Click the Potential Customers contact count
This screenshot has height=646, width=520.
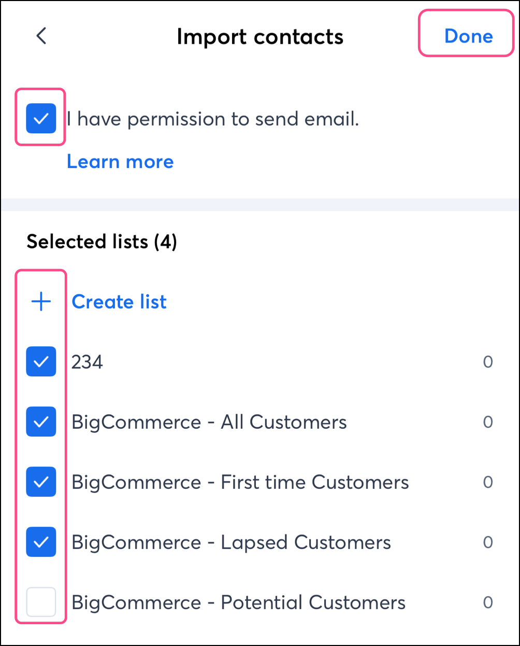pyautogui.click(x=488, y=602)
